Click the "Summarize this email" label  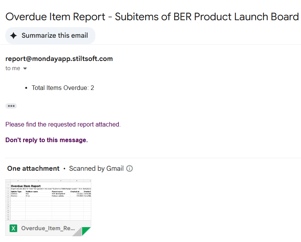point(55,36)
